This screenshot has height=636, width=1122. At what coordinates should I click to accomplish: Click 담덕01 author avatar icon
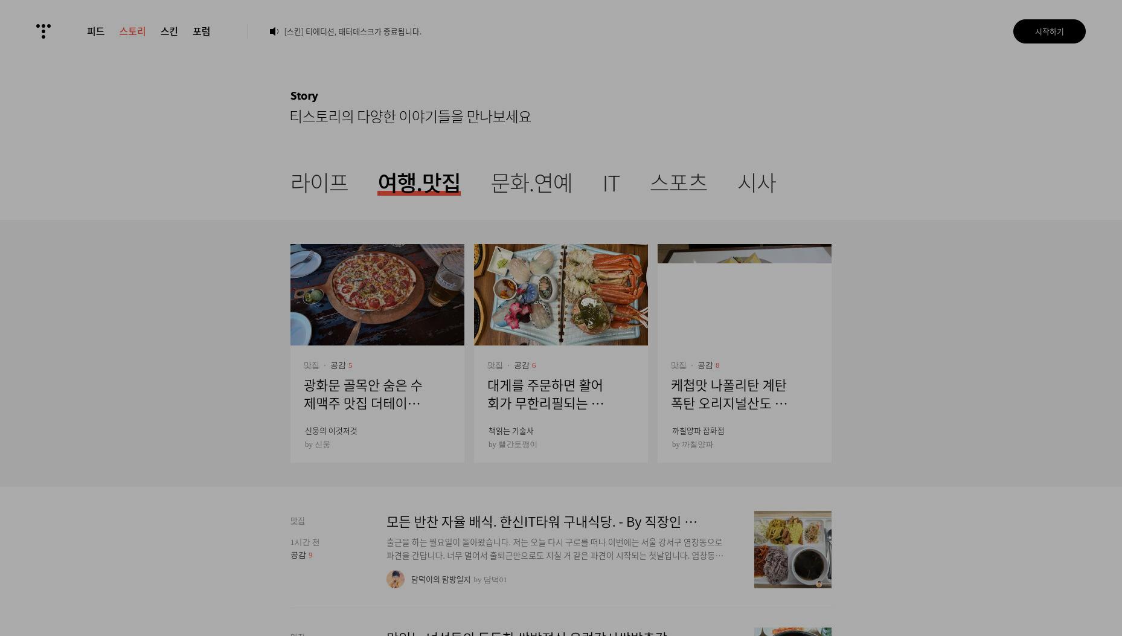click(396, 579)
